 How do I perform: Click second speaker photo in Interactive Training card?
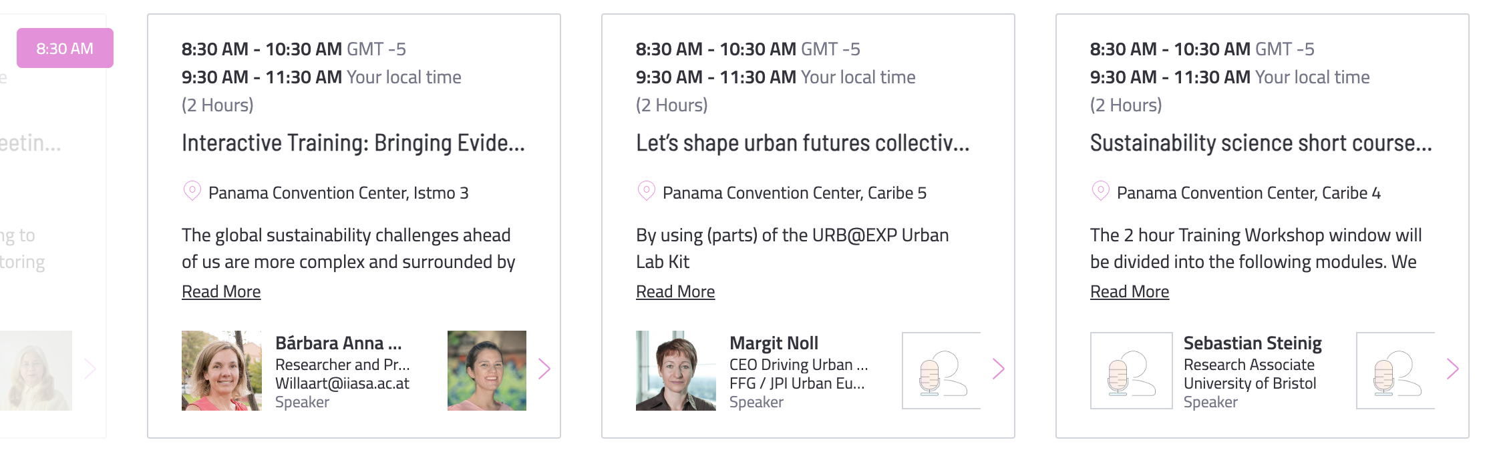coord(487,371)
